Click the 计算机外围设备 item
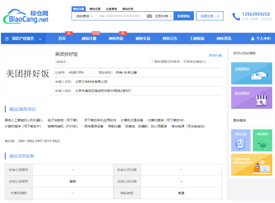Screen dimensions: 275x203 coord(132,120)
